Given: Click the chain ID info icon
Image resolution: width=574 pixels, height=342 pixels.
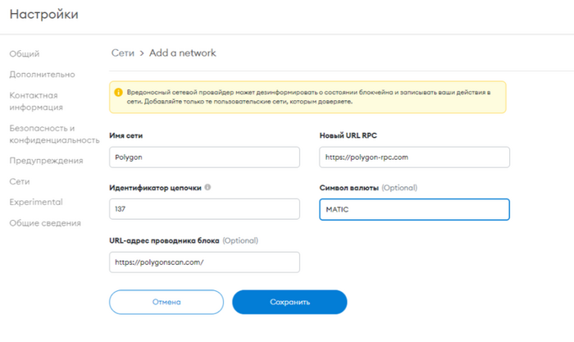Looking at the screenshot, I should pyautogui.click(x=207, y=187).
